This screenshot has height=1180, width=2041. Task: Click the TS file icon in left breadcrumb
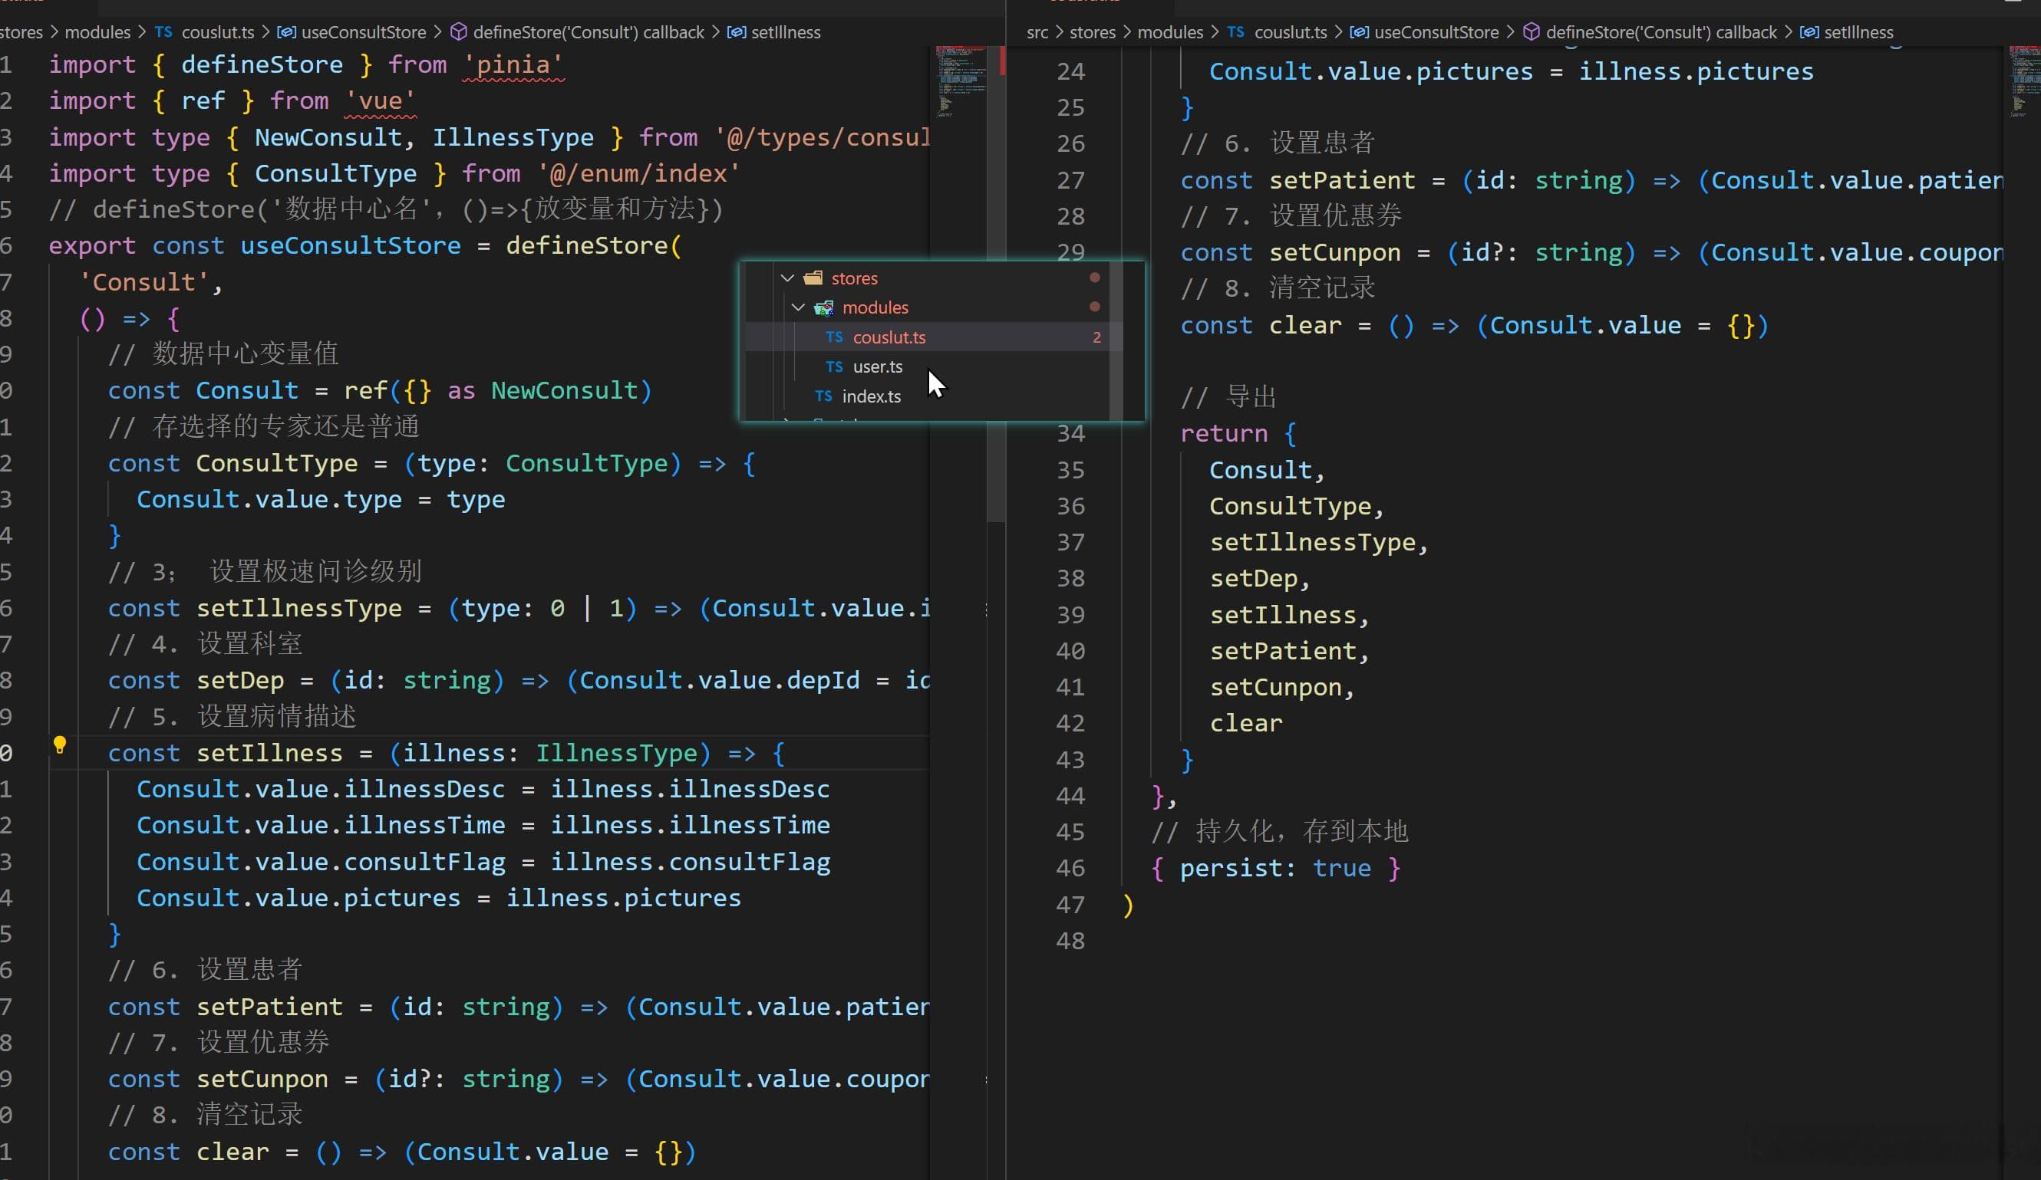(163, 32)
